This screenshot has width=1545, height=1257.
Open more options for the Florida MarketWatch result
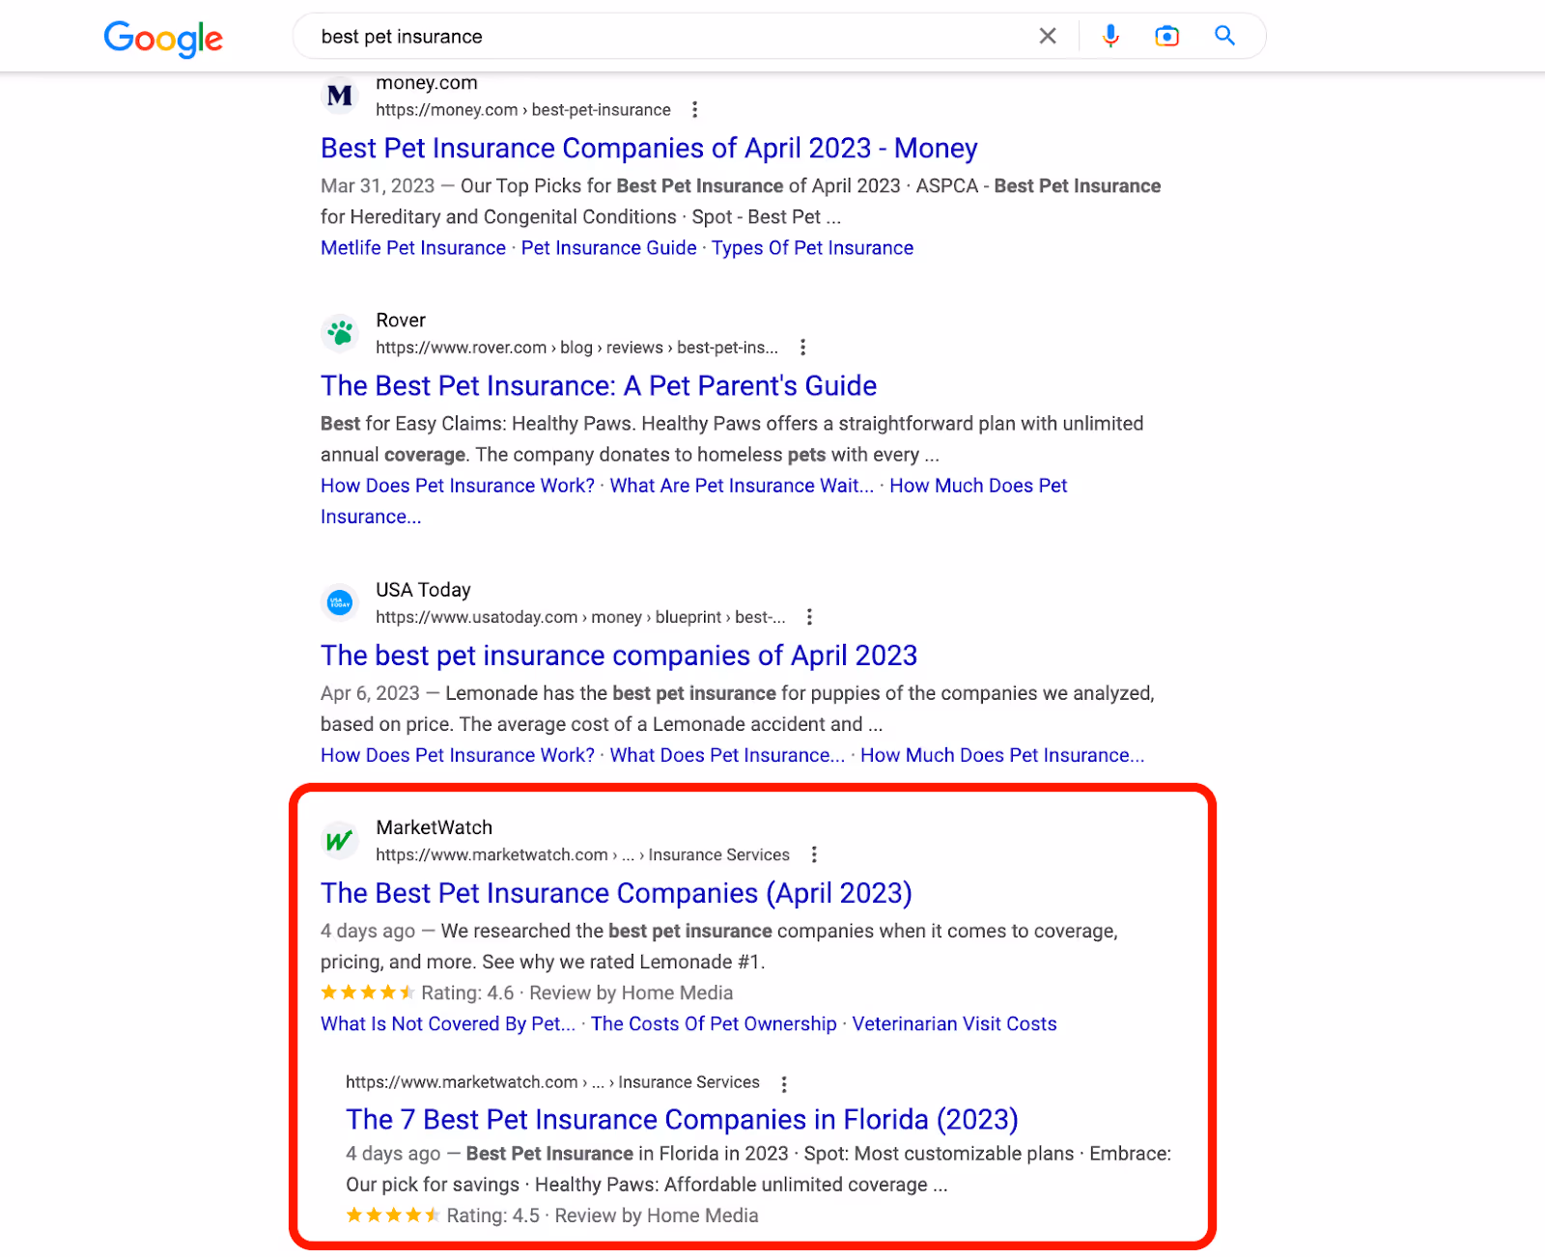pos(784,1083)
